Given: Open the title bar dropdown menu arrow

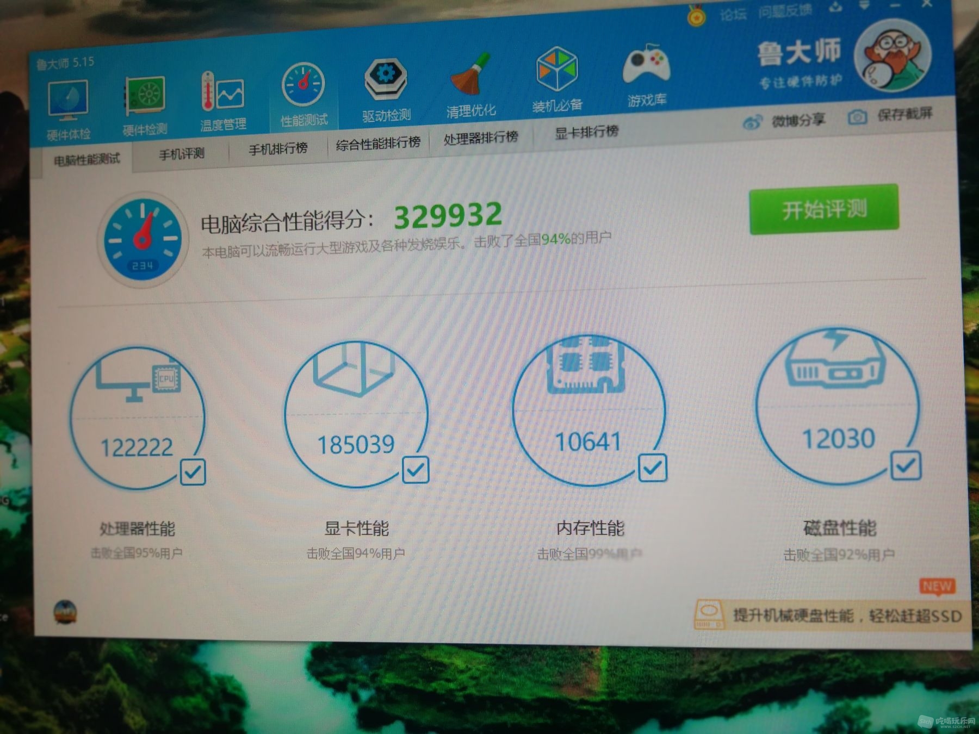Looking at the screenshot, I should [x=864, y=5].
